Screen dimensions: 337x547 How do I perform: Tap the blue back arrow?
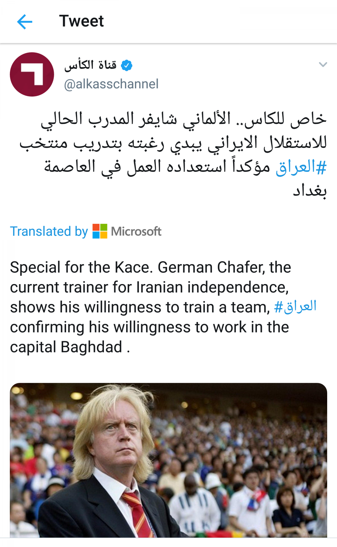coord(25,22)
